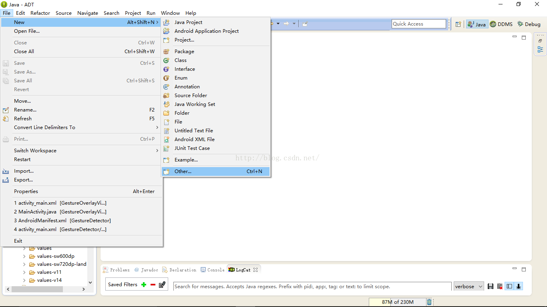Reopen recent file 2 MainActivity.java
The image size is (547, 307).
(x=81, y=212)
